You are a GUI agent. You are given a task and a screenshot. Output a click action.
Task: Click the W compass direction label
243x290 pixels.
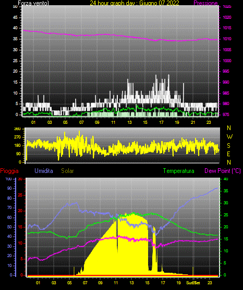click(x=229, y=137)
